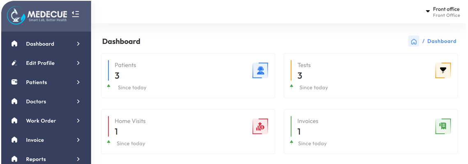Click the Doctors home icon in sidebar
468x164 pixels.
pyautogui.click(x=14, y=102)
